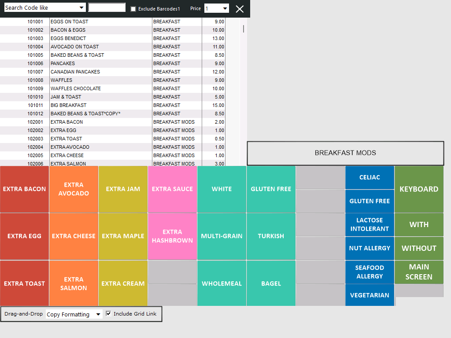
Task: Tick the Exclude Barcodes1 checkbox
Action: (x=133, y=9)
